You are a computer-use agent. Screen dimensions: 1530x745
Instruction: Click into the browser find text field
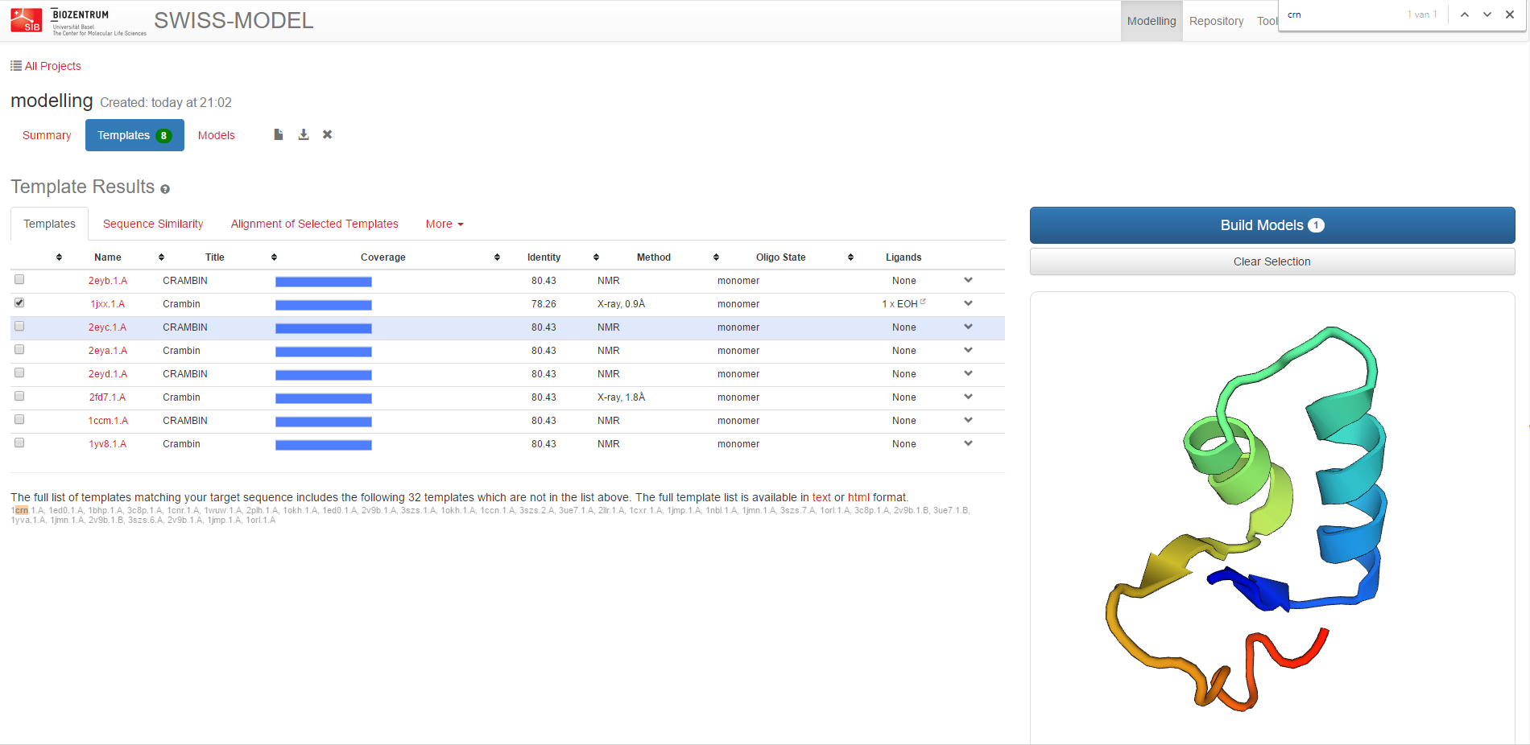point(1341,14)
